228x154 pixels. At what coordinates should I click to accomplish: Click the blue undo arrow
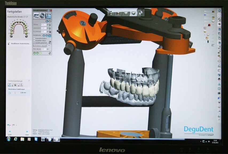click(x=8, y=125)
